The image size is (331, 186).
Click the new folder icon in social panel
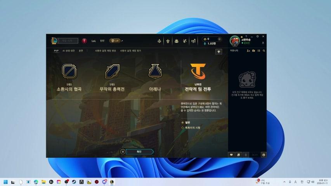pyautogui.click(x=253, y=51)
